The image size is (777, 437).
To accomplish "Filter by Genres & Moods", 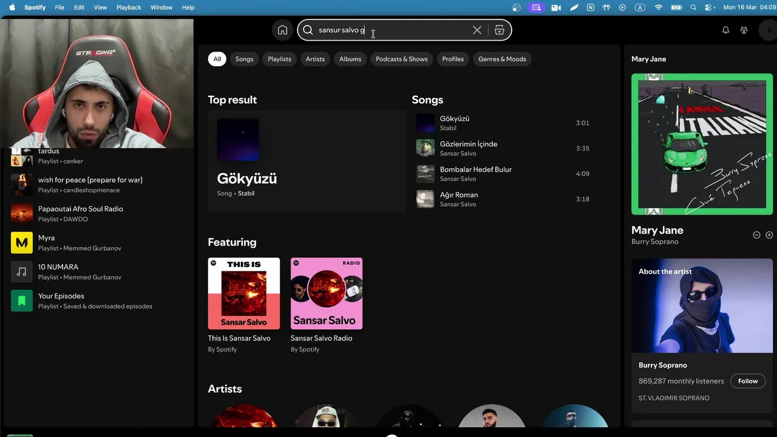I will pos(502,59).
